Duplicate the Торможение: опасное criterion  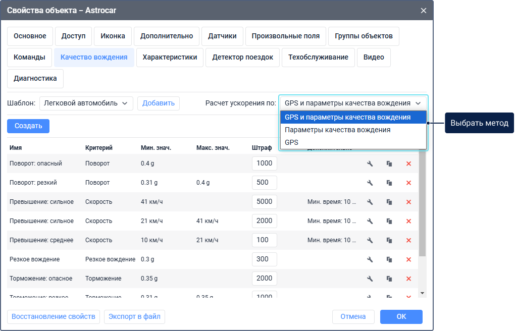[x=389, y=279]
